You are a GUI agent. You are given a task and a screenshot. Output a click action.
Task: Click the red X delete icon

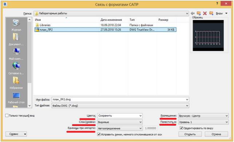(x=205, y=13)
